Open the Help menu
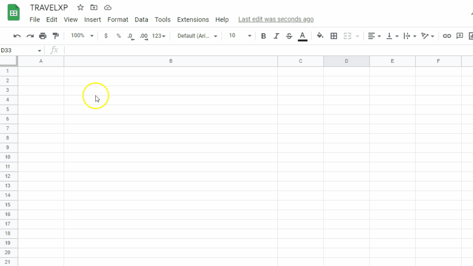Image resolution: width=473 pixels, height=266 pixels. click(x=222, y=20)
